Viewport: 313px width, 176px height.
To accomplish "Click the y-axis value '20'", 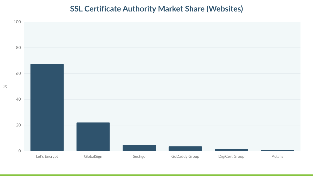I will (x=19, y=125).
